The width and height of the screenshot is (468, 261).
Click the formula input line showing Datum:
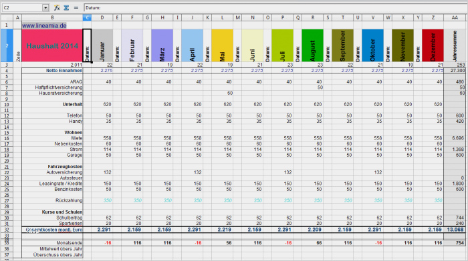275,8
